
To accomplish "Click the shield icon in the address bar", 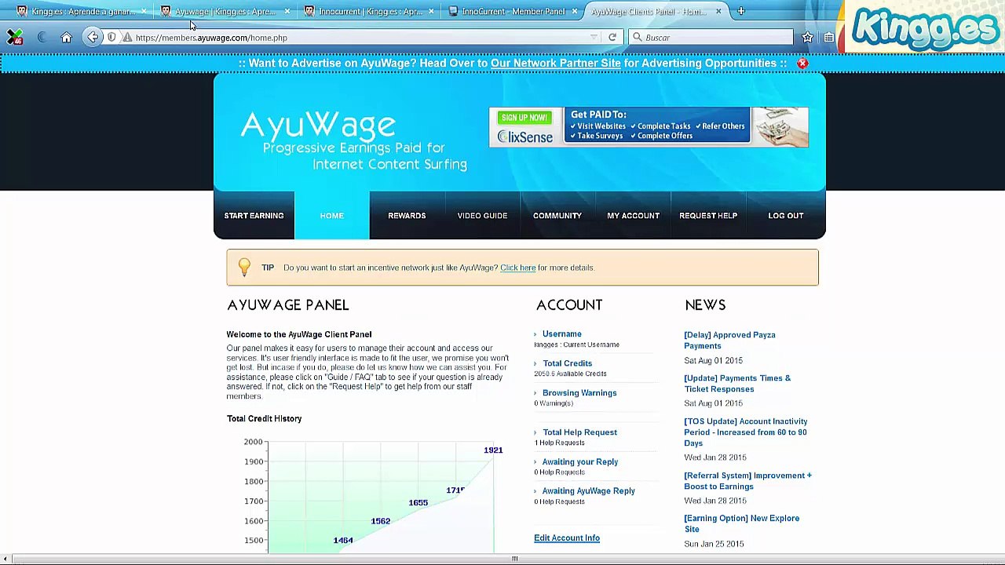I will [111, 38].
